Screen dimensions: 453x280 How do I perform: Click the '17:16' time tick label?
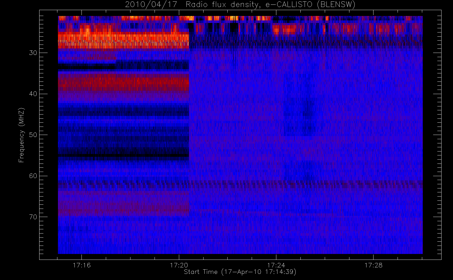coord(82,265)
